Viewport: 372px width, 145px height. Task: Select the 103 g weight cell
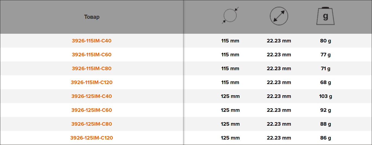pyautogui.click(x=326, y=96)
